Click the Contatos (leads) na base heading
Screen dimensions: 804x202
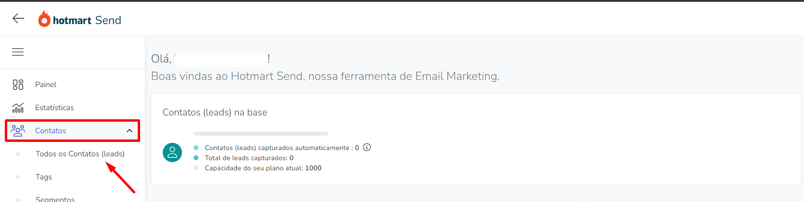215,112
